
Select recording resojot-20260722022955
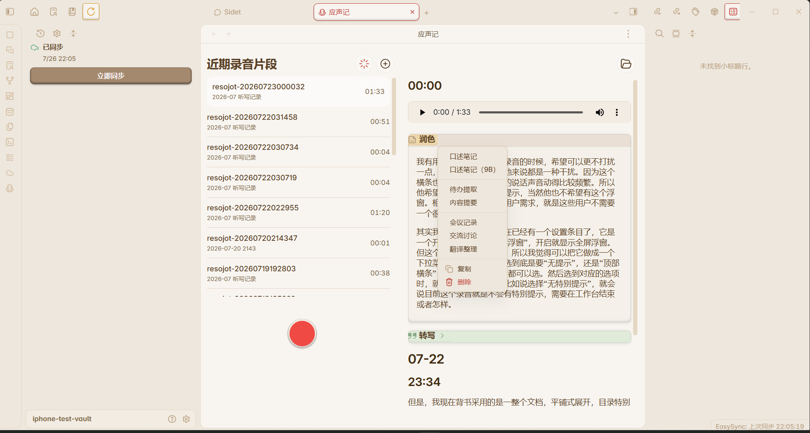pyautogui.click(x=298, y=212)
